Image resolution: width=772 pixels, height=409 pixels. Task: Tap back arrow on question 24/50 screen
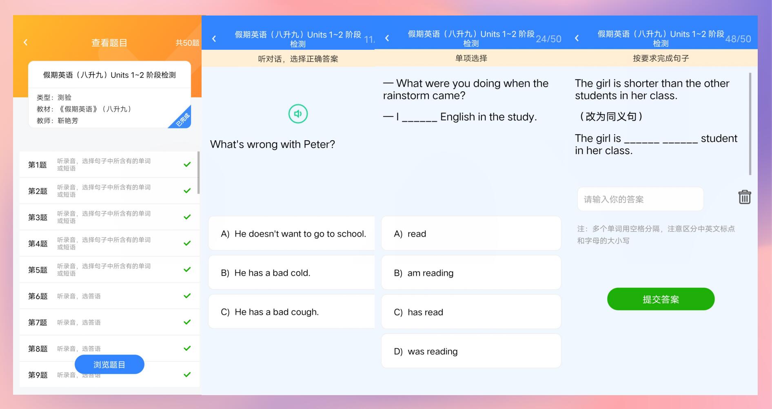coord(387,38)
